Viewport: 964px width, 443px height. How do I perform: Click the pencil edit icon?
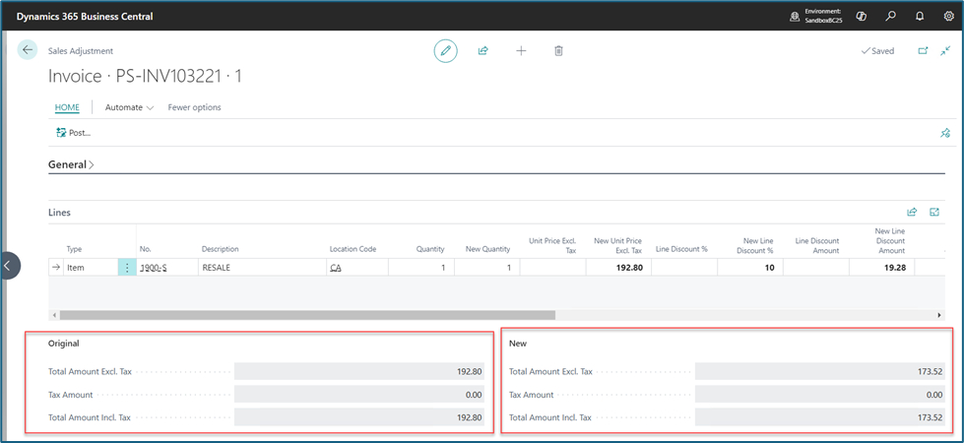pos(446,51)
